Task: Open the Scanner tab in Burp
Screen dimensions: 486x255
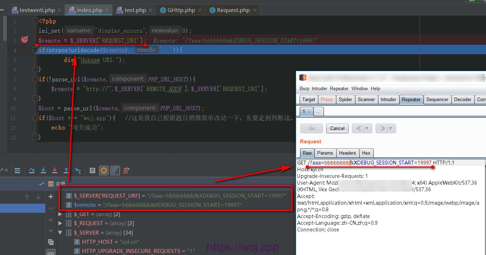Action: (366, 100)
